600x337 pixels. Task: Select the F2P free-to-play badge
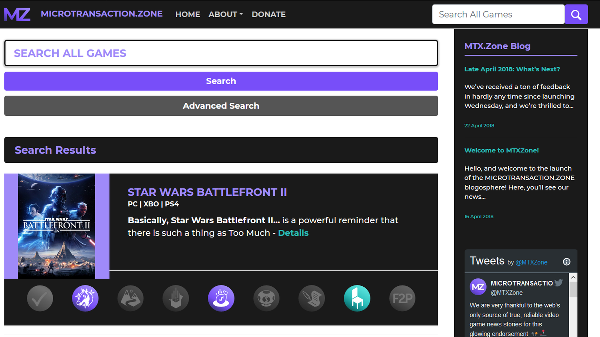tap(402, 298)
